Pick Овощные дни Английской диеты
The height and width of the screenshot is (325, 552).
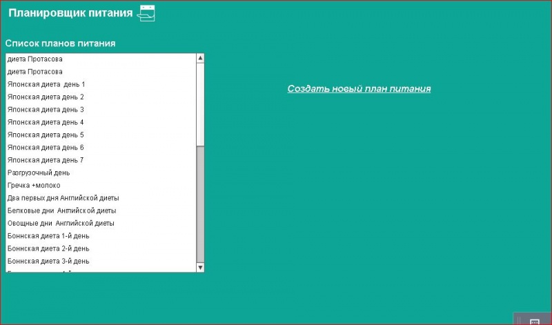point(61,224)
